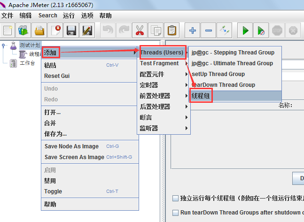The image size is (304, 222).
Task: Expand the 后置处理器 submenu
Action: coord(164,107)
